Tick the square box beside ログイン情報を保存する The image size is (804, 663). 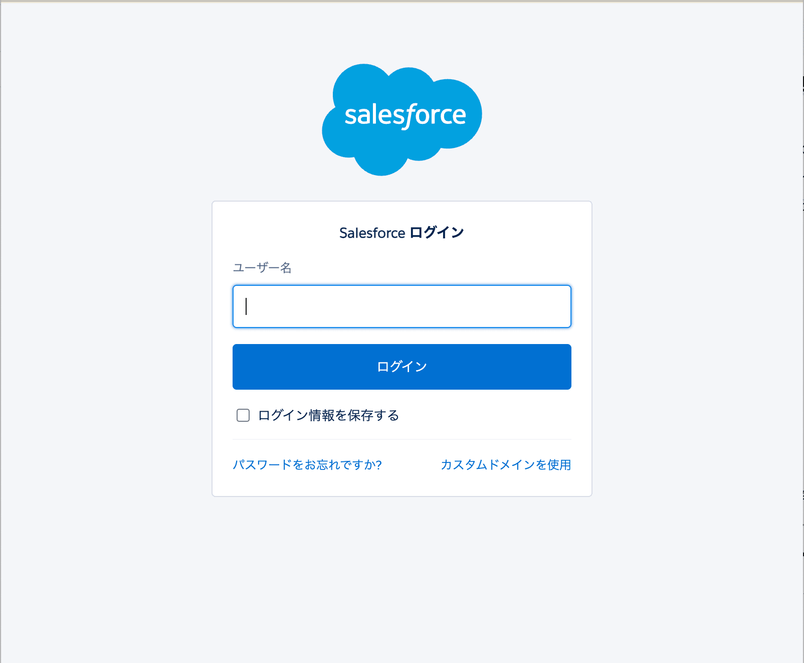point(243,415)
